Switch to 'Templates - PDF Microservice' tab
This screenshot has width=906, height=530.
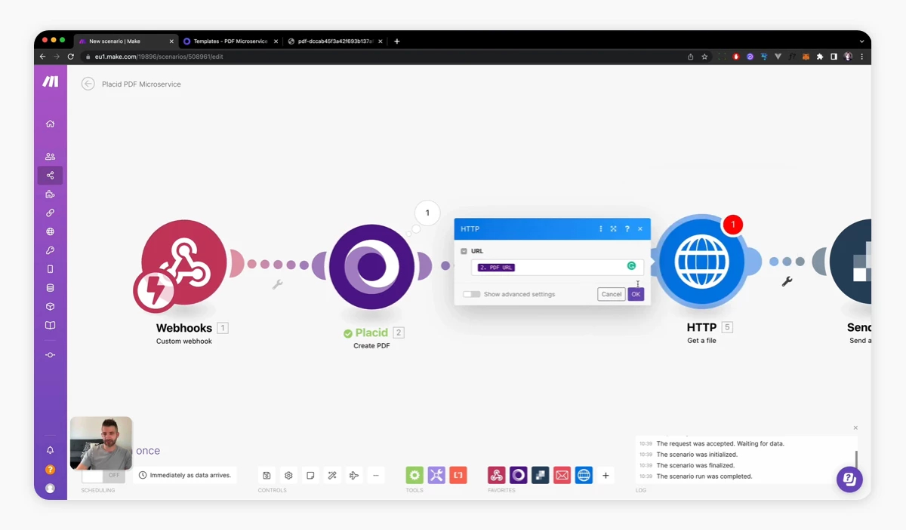point(230,41)
